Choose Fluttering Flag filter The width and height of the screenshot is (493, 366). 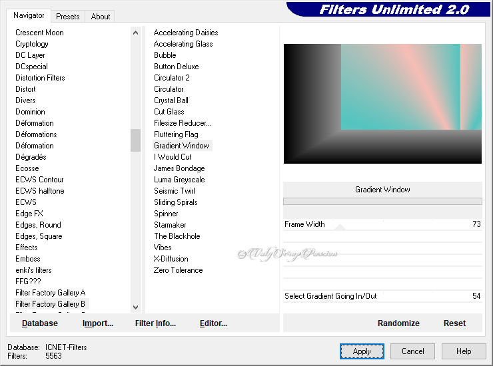(x=176, y=134)
